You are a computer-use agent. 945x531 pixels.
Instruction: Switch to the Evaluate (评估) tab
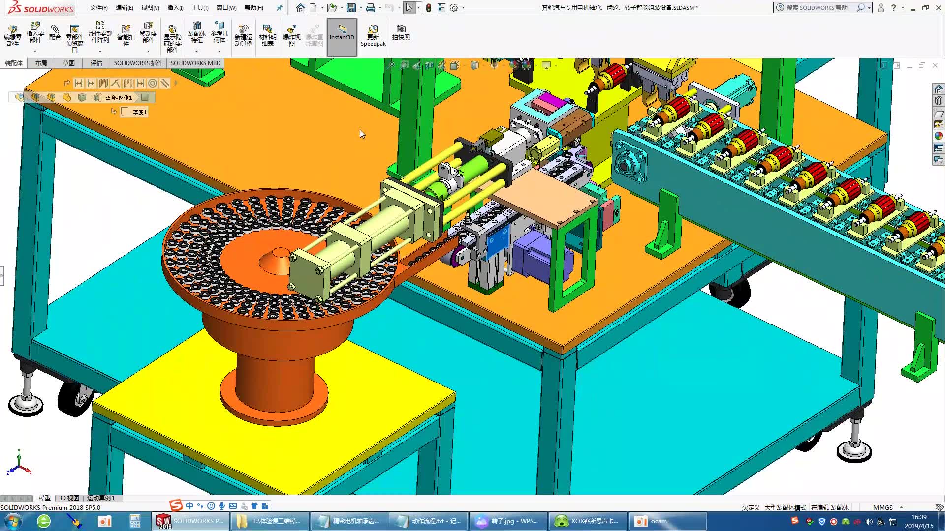[96, 63]
